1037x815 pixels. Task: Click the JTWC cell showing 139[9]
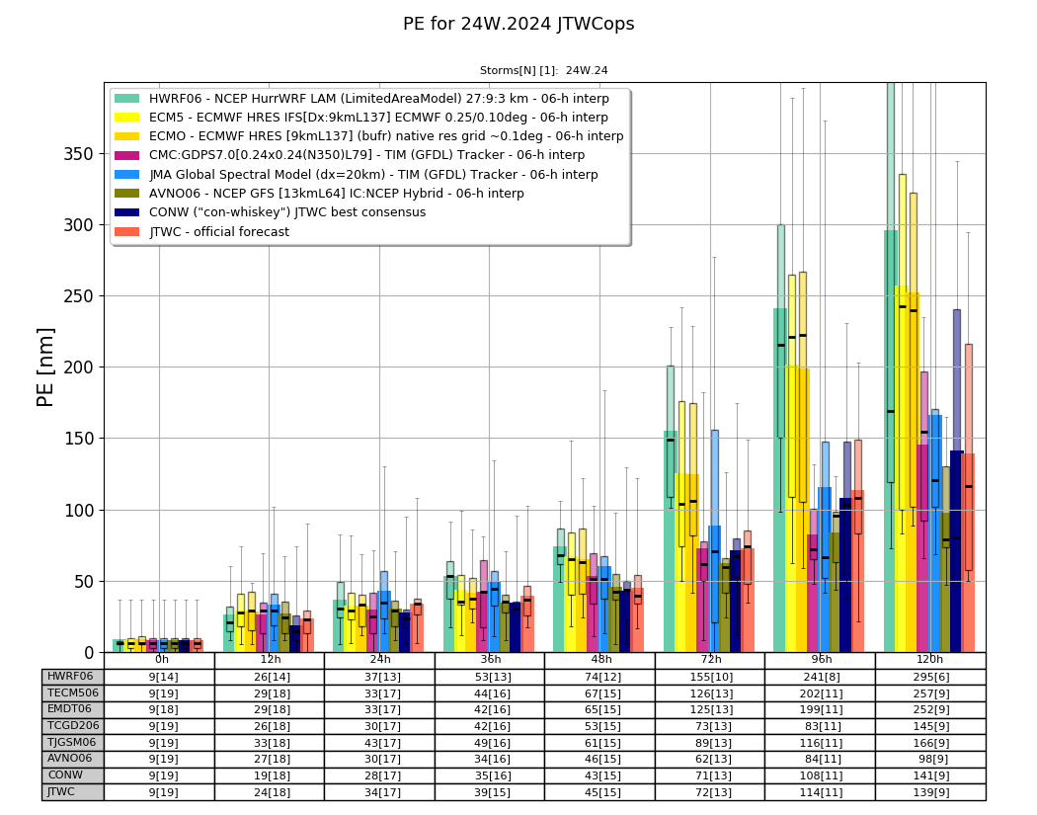pos(930,792)
